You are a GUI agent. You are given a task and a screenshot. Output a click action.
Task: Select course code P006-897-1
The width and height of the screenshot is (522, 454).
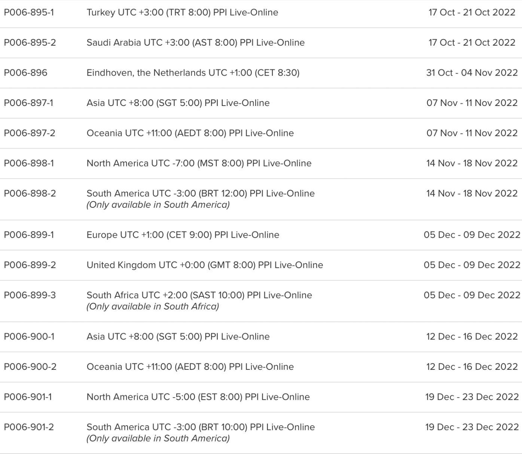click(28, 103)
